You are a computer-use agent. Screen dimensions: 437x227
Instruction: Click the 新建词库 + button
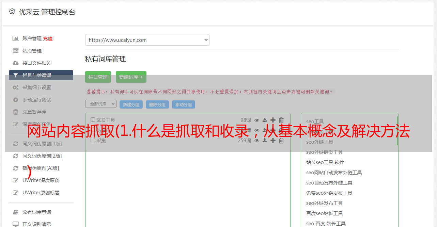click(x=131, y=77)
